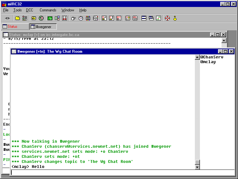Viewport: 238px width, 179px height.
Task: Click the 'ChanServ sets mode: +nt' line
Action: click(45, 157)
